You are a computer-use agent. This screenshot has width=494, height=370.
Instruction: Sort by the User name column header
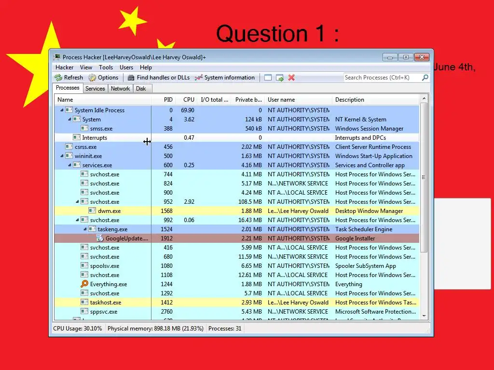pos(298,100)
